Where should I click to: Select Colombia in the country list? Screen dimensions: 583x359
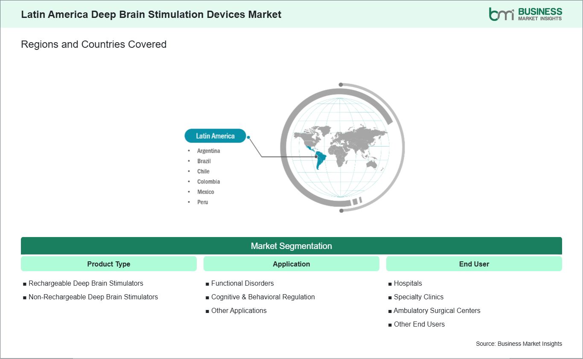(x=209, y=182)
